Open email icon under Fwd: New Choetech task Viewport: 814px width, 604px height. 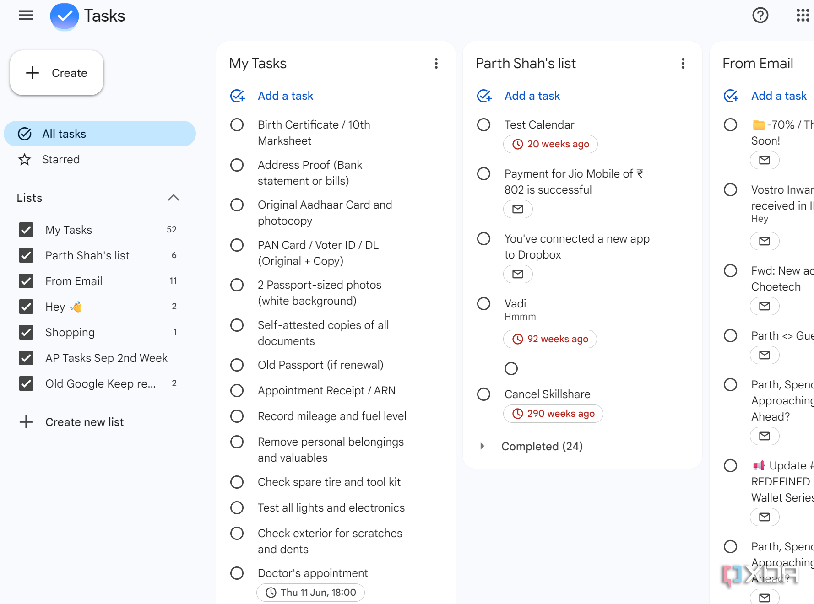coord(765,306)
